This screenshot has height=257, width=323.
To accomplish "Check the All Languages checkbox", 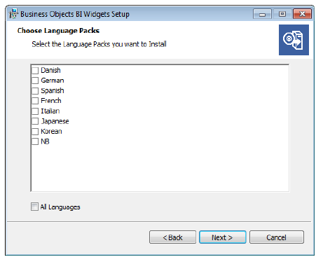I will pyautogui.click(x=34, y=207).
